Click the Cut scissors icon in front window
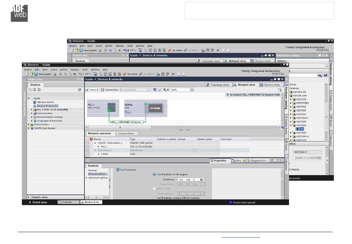Image resolution: width=352 pixels, height=244 pixels. pyautogui.click(x=60, y=74)
